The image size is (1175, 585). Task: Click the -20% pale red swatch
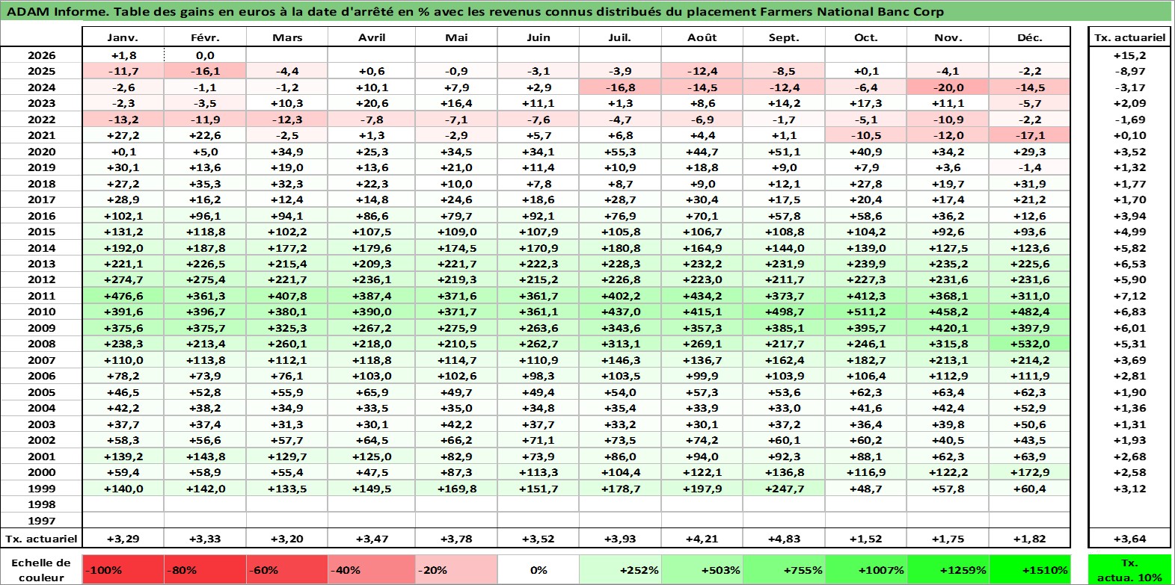(x=456, y=569)
